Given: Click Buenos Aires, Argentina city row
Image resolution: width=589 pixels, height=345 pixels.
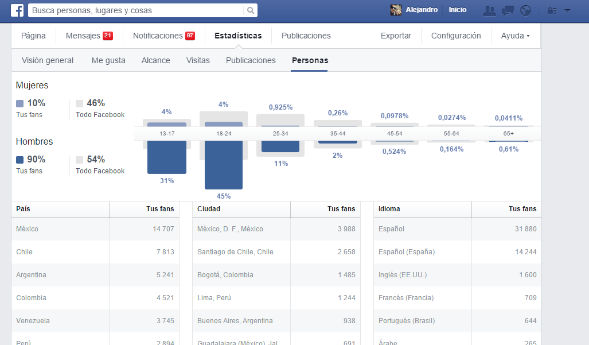Looking at the screenshot, I should click(276, 320).
